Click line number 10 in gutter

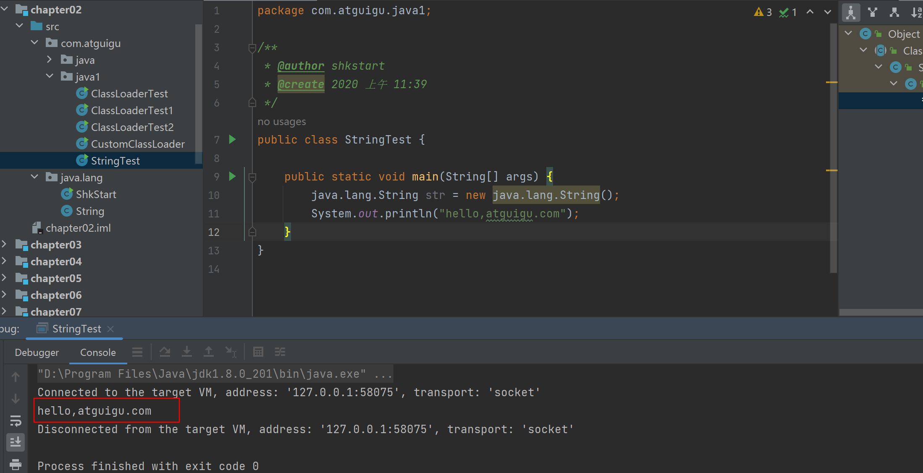(214, 195)
